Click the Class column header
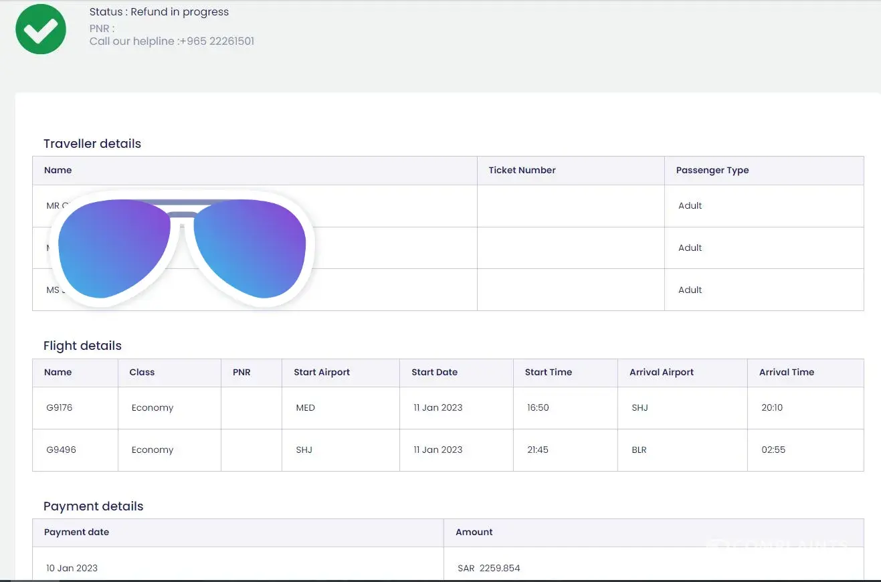 (x=142, y=373)
